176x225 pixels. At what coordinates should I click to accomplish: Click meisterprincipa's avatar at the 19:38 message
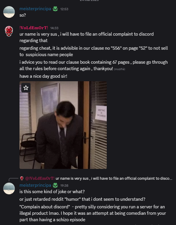click(9, 188)
